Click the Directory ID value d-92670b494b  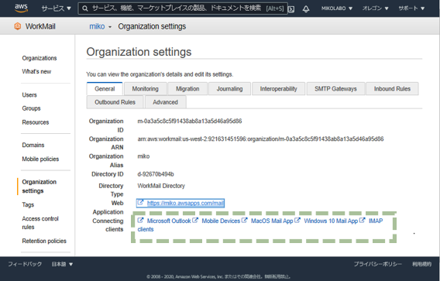pos(156,174)
